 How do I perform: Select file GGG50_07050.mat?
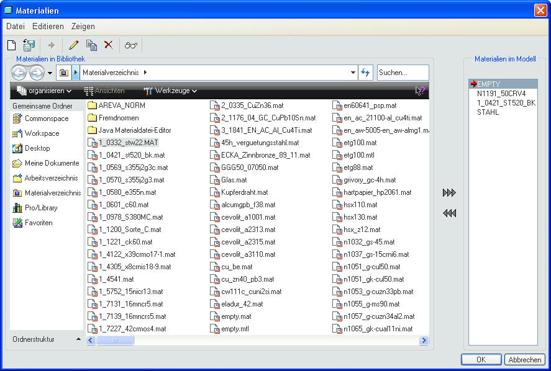pyautogui.click(x=245, y=168)
